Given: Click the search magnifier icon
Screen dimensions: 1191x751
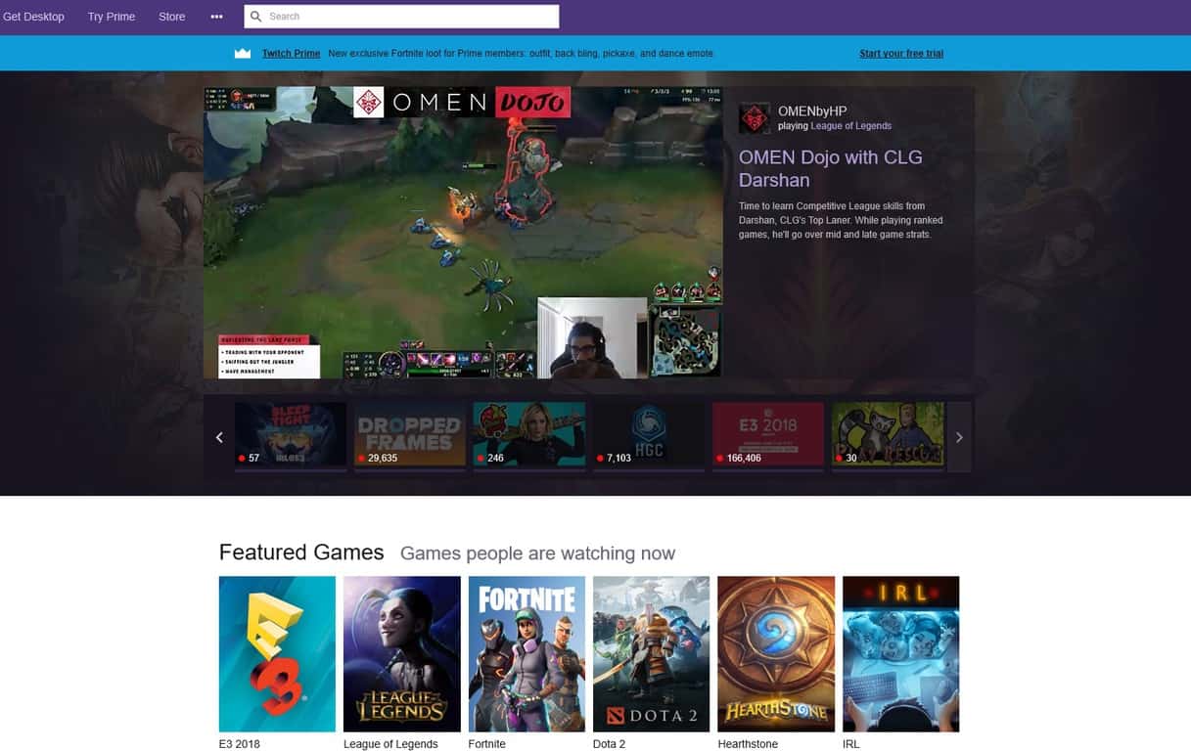Looking at the screenshot, I should pyautogui.click(x=256, y=17).
